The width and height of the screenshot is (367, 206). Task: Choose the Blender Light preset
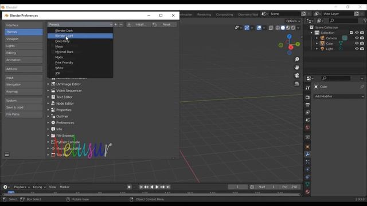[x=80, y=35]
